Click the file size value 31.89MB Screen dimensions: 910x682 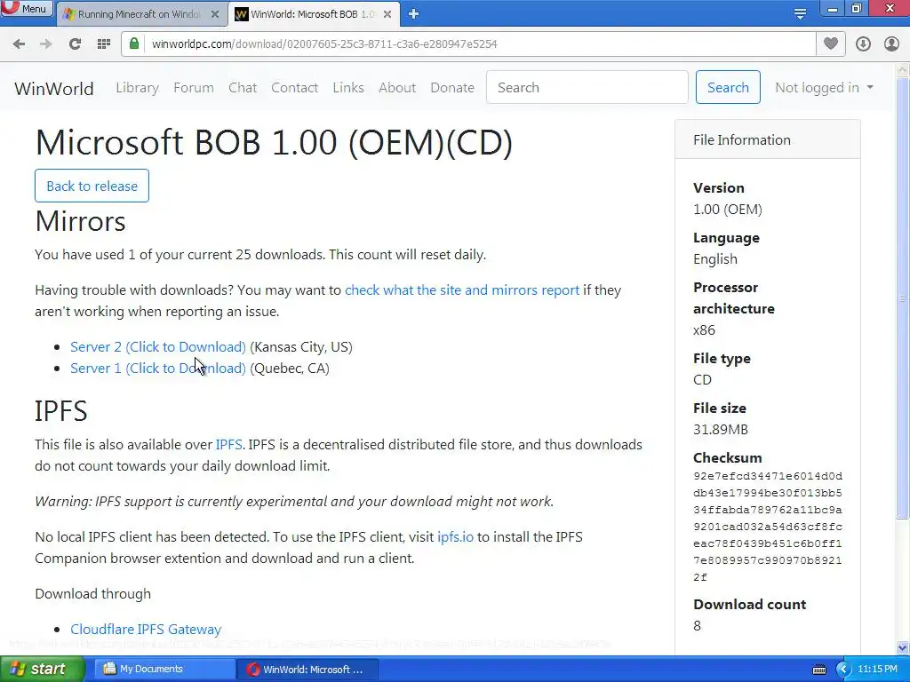[x=720, y=430]
